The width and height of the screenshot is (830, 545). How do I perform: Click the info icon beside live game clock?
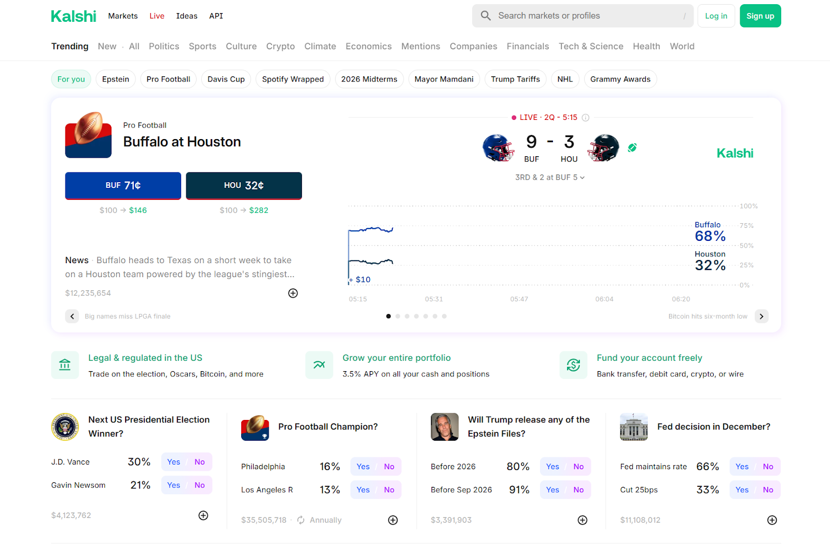586,118
